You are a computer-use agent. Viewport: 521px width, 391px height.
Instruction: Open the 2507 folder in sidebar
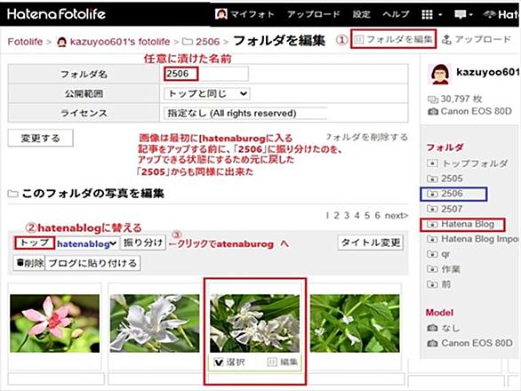click(452, 209)
